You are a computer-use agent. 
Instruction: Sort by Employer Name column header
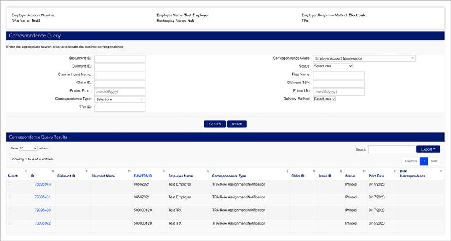click(x=180, y=176)
